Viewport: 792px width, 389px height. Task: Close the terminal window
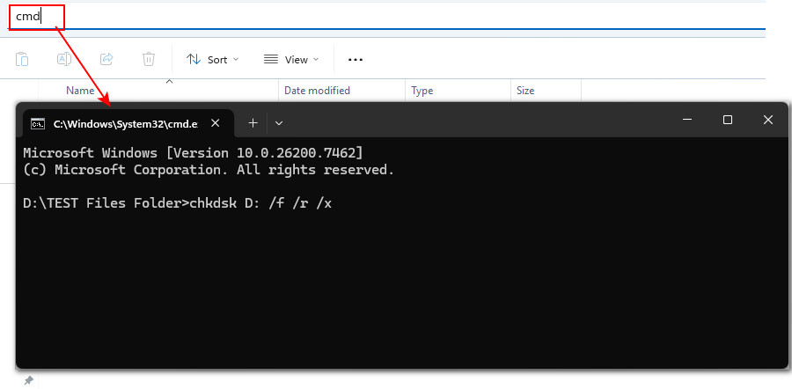[x=768, y=120]
